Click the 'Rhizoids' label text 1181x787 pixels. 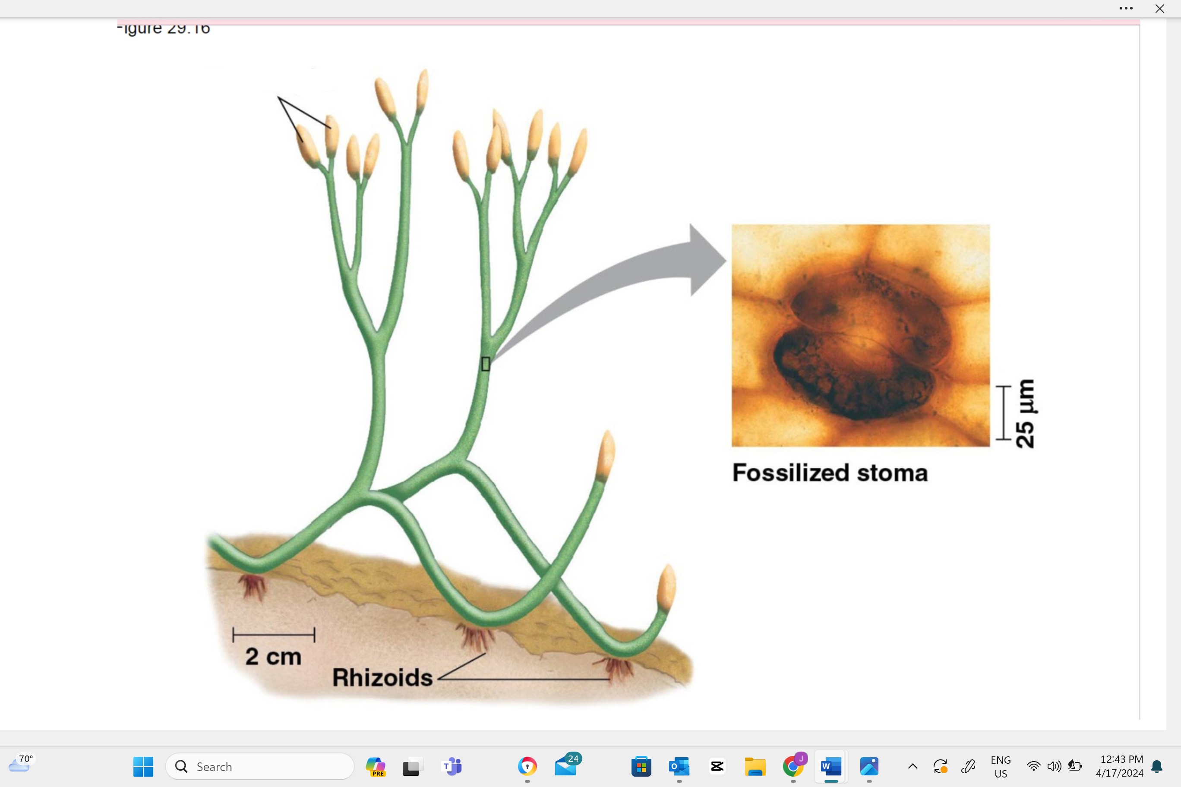(x=382, y=677)
